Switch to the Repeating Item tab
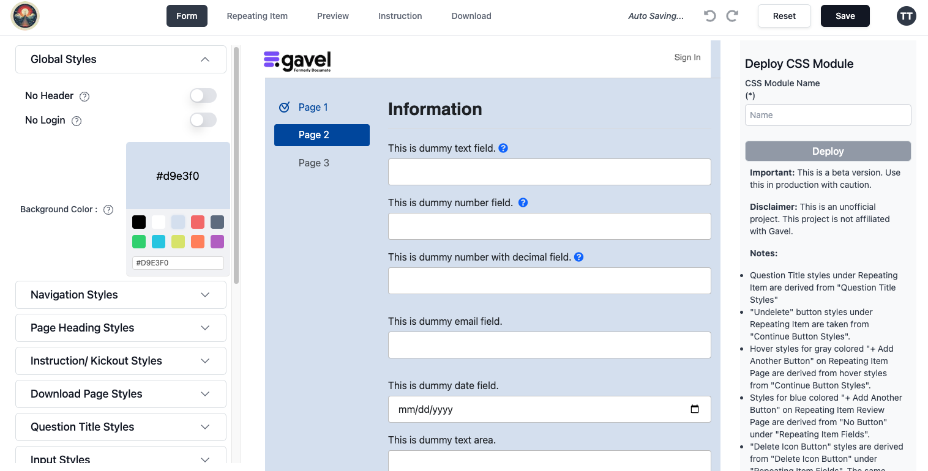928x471 pixels. [x=257, y=16]
